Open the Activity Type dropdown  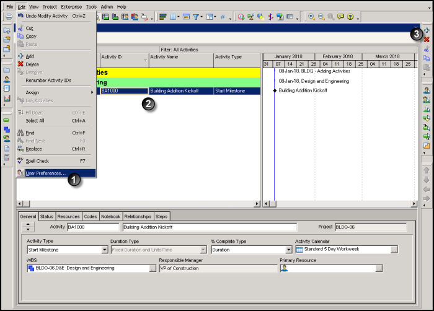(104, 250)
